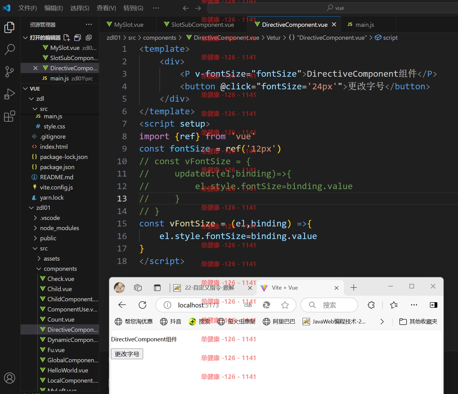Click the script breadcrumb item

click(x=386, y=38)
